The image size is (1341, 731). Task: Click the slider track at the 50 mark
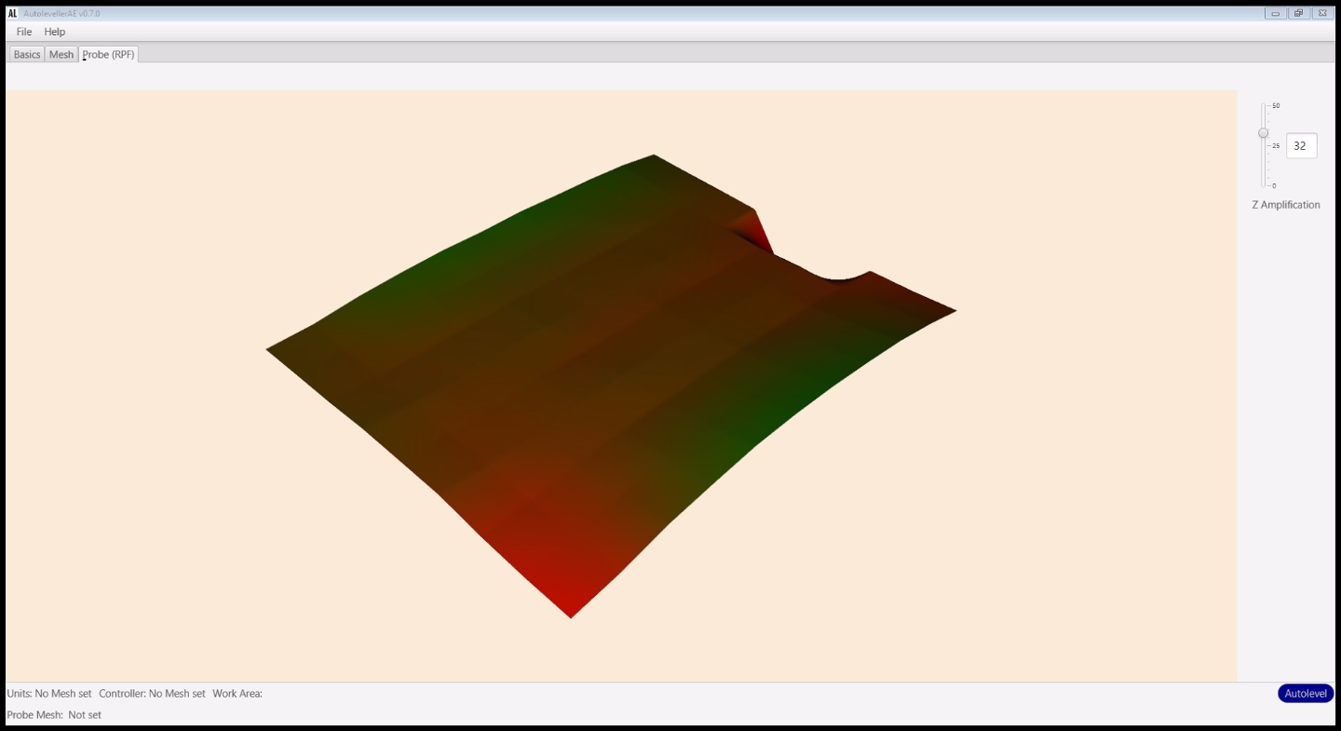1264,106
